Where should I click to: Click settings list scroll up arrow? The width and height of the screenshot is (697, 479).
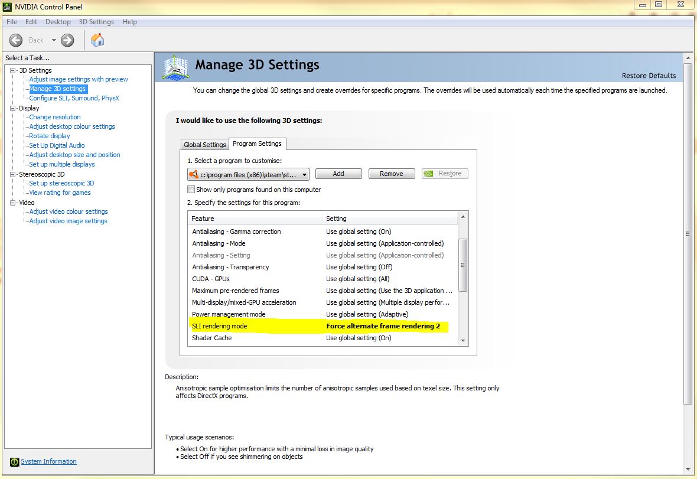pyautogui.click(x=463, y=217)
